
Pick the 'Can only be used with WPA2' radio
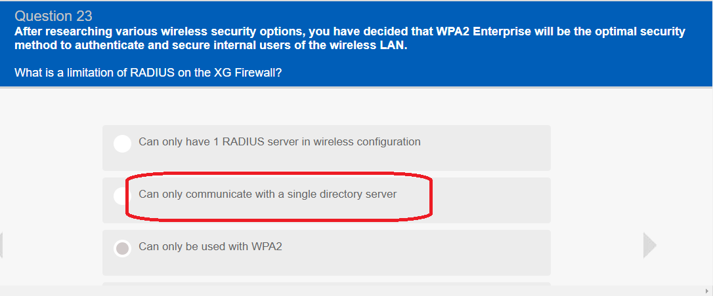pos(123,248)
